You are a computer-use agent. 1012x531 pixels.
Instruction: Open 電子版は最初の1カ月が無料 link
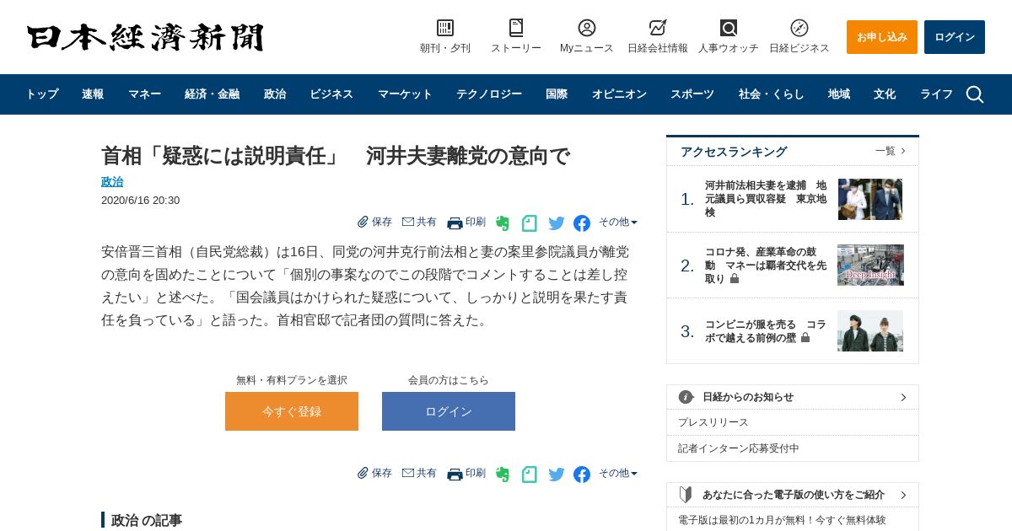tap(782, 520)
